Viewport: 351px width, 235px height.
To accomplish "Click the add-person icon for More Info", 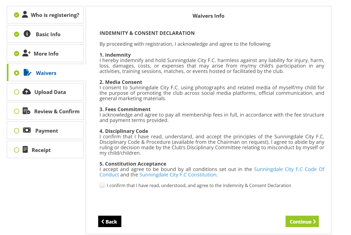I will click(26, 53).
